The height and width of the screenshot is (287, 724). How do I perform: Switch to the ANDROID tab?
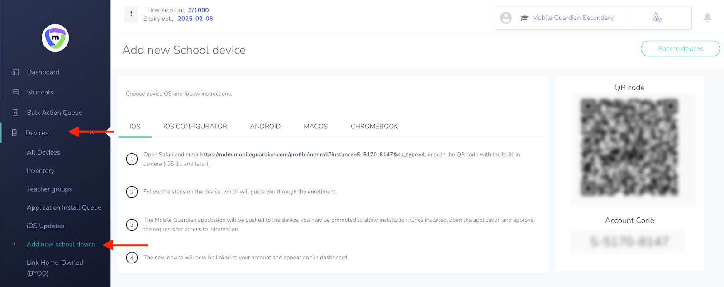265,127
